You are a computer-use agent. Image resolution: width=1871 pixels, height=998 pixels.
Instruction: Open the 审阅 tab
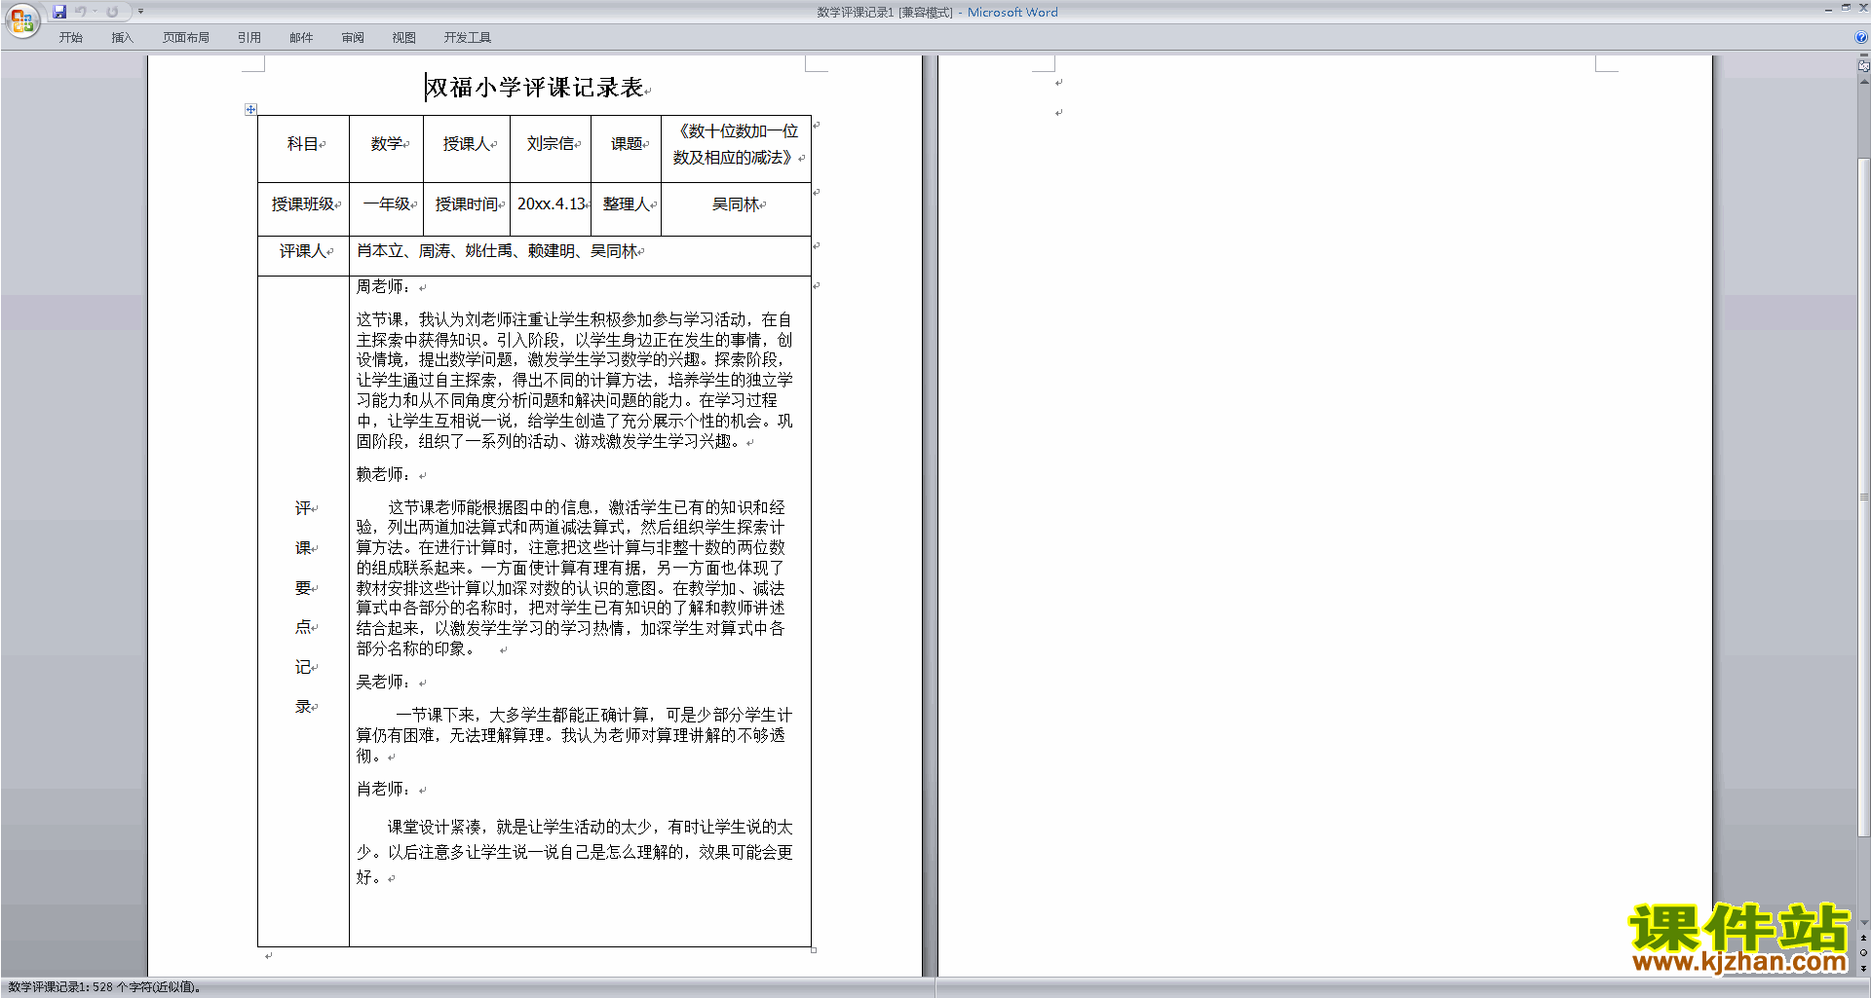(353, 38)
